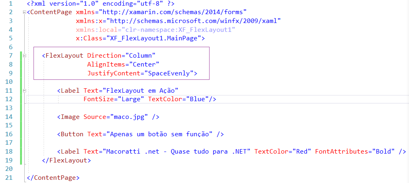This screenshot has height=183, width=409.
Task: Click the Direction attribute name
Action: [x=104, y=56]
